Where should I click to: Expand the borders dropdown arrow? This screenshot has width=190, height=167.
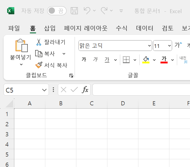click(135, 60)
